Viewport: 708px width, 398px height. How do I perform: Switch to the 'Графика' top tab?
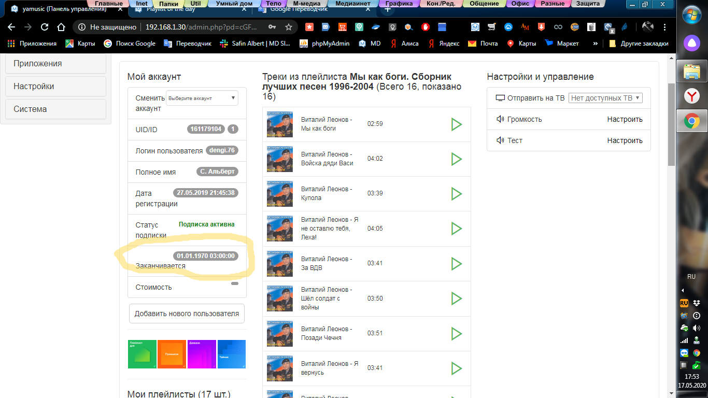(399, 4)
